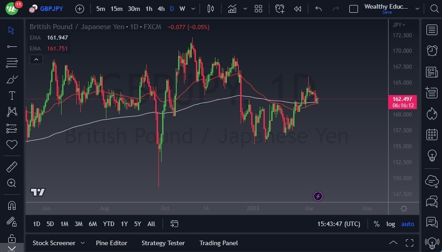Open the chart patterns tool
The image size is (442, 252).
(11, 112)
